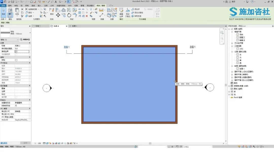Click the Filter icon in the status bar
Viewport: 274px width, 154px height.
click(x=261, y=147)
